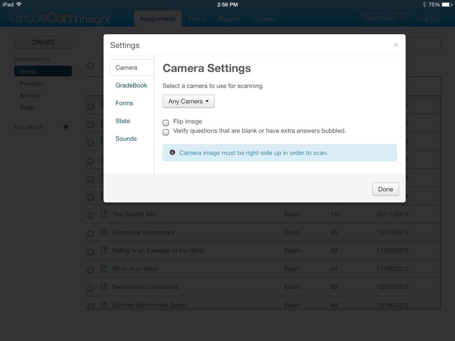Click document icon beside The Scarlet Ibis

tap(104, 214)
